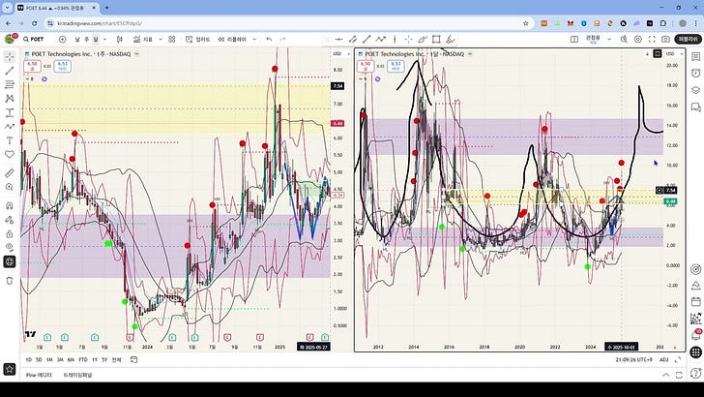Take a chart snapshot with camera icon
The image size is (704, 397).
[665, 40]
